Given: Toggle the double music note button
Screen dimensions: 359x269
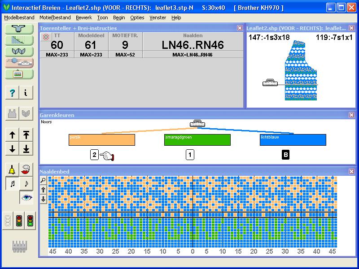Looking at the screenshot, I should [x=12, y=183].
